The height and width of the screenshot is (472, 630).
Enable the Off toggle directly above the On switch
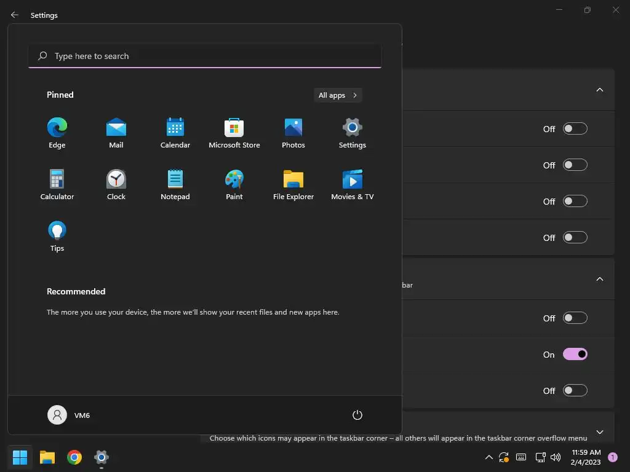pos(575,318)
